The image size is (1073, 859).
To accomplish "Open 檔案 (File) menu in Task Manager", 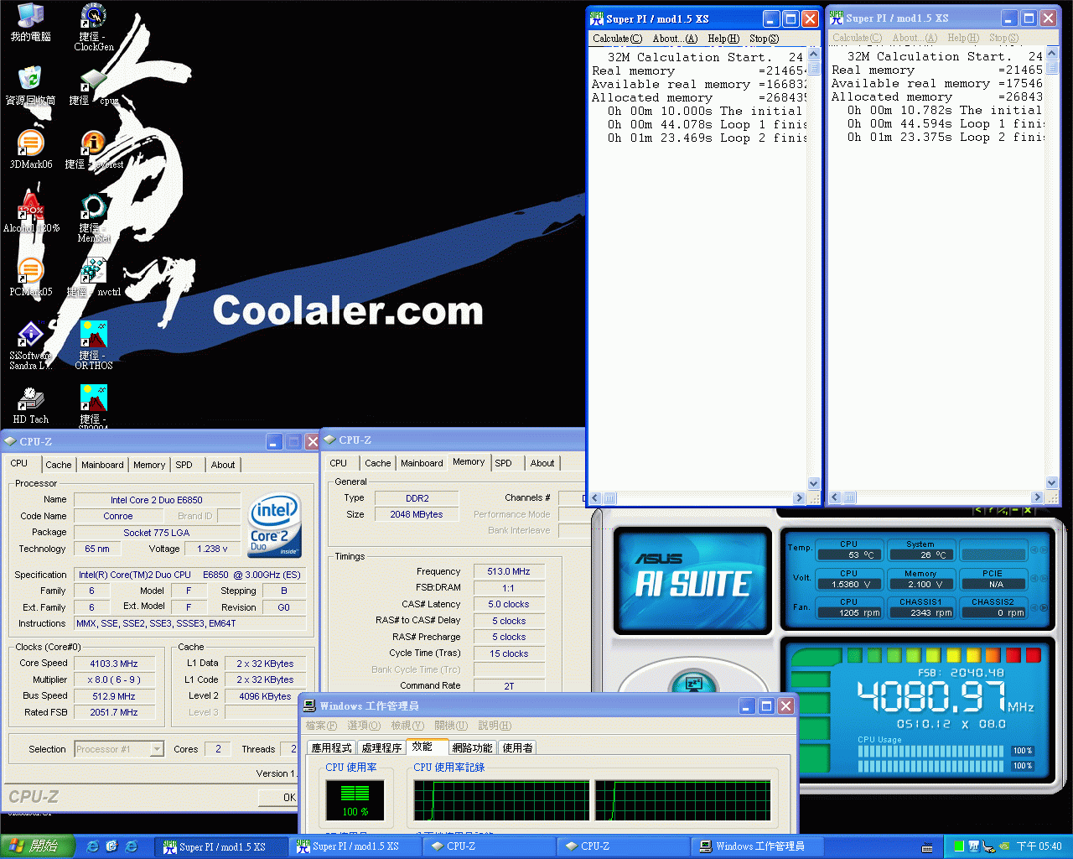I will click(x=321, y=726).
